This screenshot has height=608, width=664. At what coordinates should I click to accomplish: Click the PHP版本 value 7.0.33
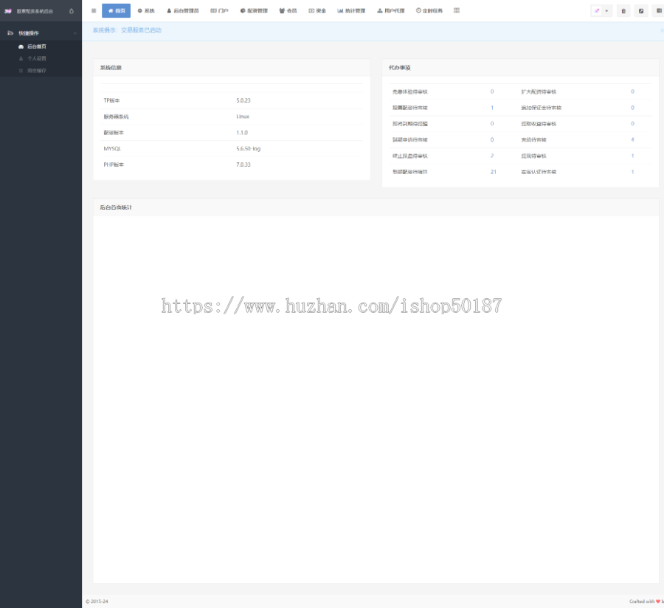pyautogui.click(x=243, y=165)
